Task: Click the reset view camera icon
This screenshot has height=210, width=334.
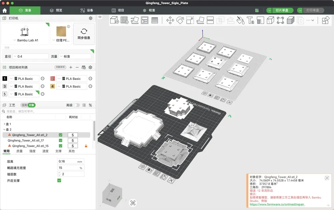Action: pyautogui.click(x=133, y=203)
